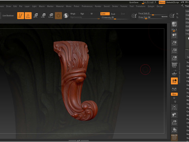The image size is (189, 142).
Task: Click the AAHalf button
Action: [x=174, y=58]
